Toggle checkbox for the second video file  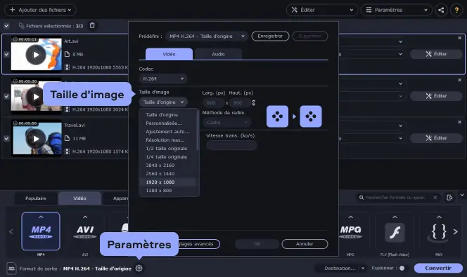6,96
